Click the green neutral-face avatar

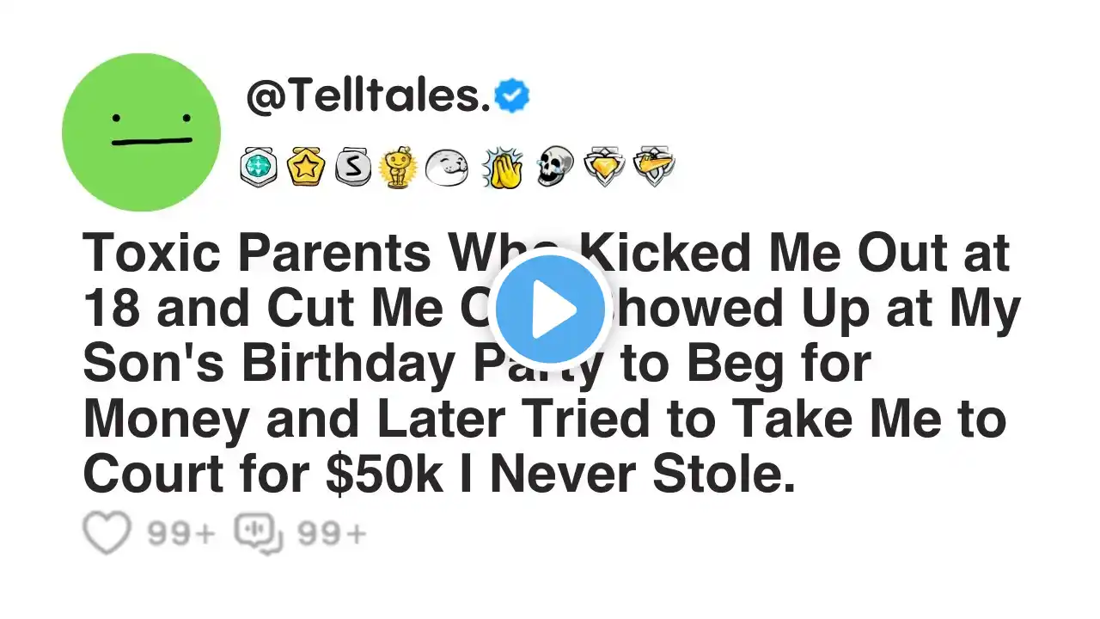point(141,132)
